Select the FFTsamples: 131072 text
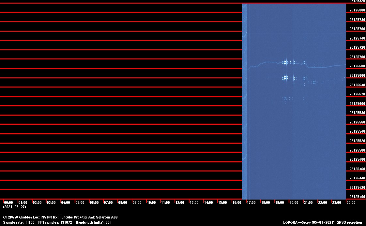The height and width of the screenshot is (226, 366). [55, 222]
